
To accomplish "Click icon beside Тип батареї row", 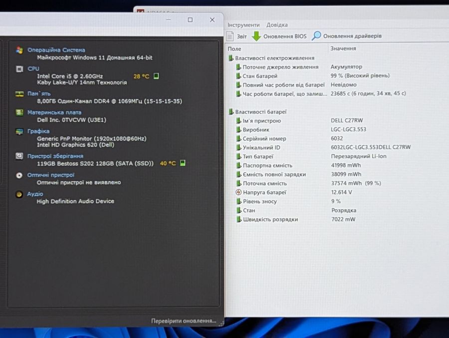I will (238, 156).
